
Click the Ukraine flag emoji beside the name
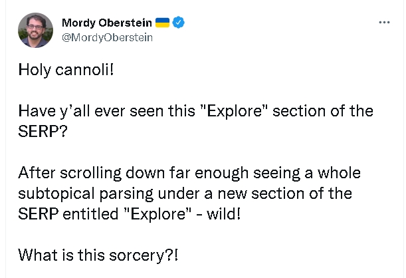click(x=163, y=23)
